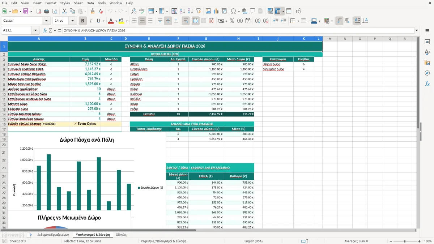Open the Function Wizard icon
The image size is (434, 244).
tap(45, 30)
